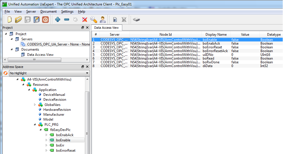283x154 pixels.
Task: Collapse the Resources node
Action: pyautogui.click(x=23, y=84)
